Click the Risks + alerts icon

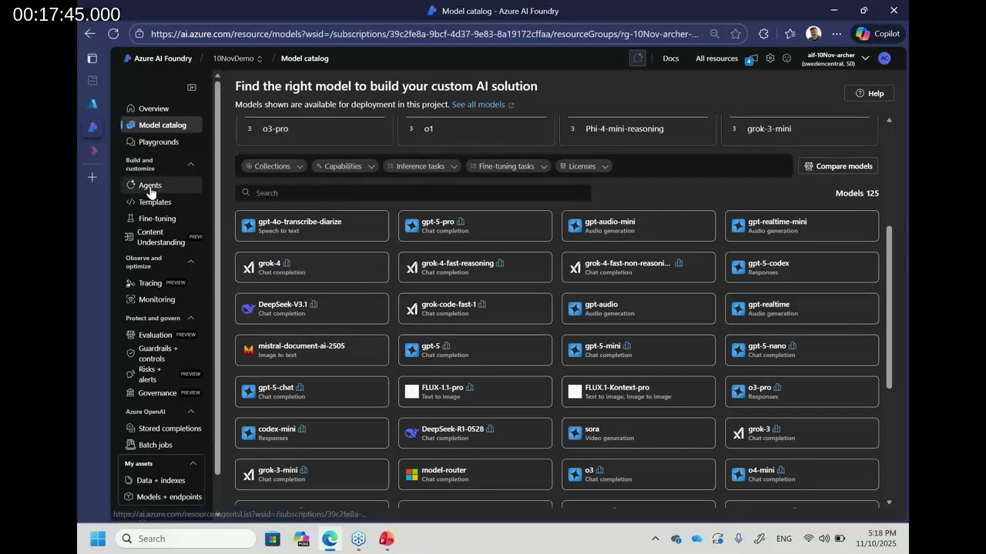(x=130, y=374)
